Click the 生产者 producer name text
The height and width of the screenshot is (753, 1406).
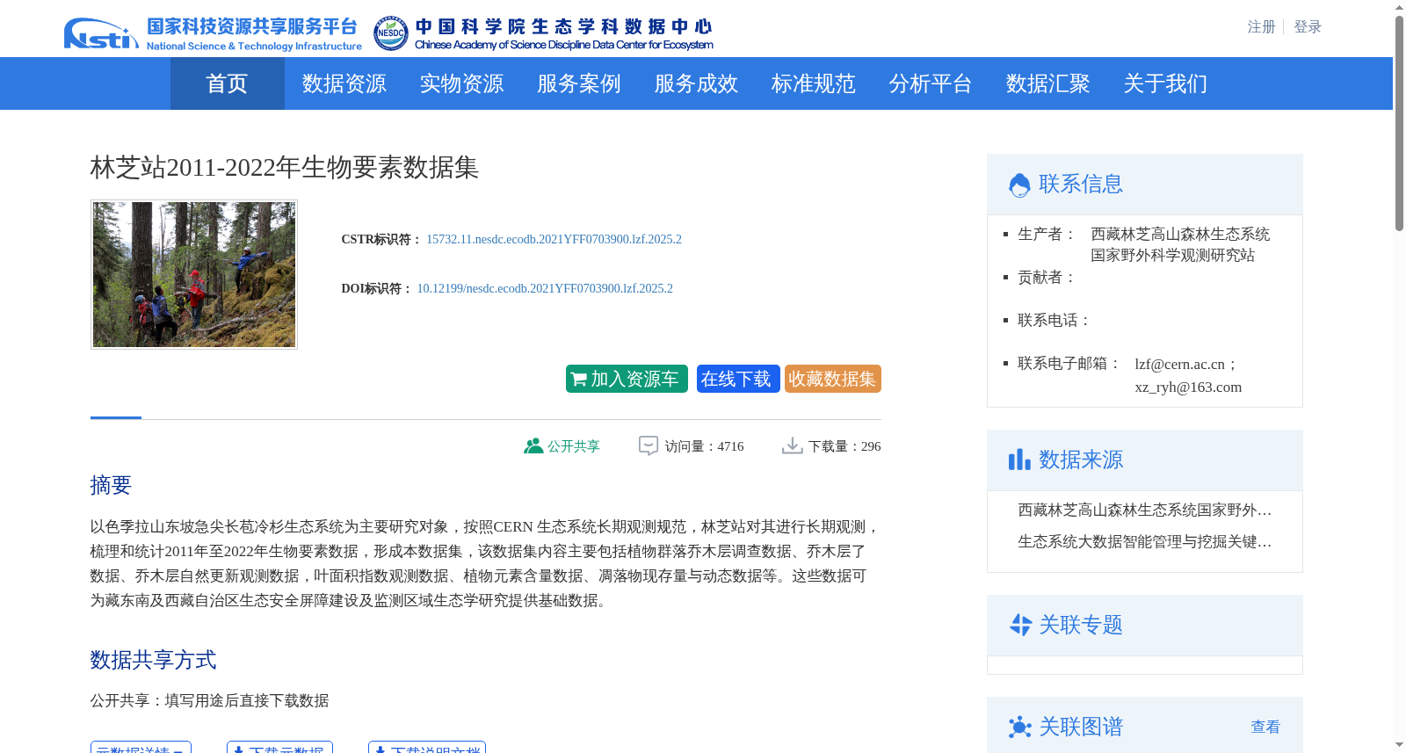(x=1180, y=245)
